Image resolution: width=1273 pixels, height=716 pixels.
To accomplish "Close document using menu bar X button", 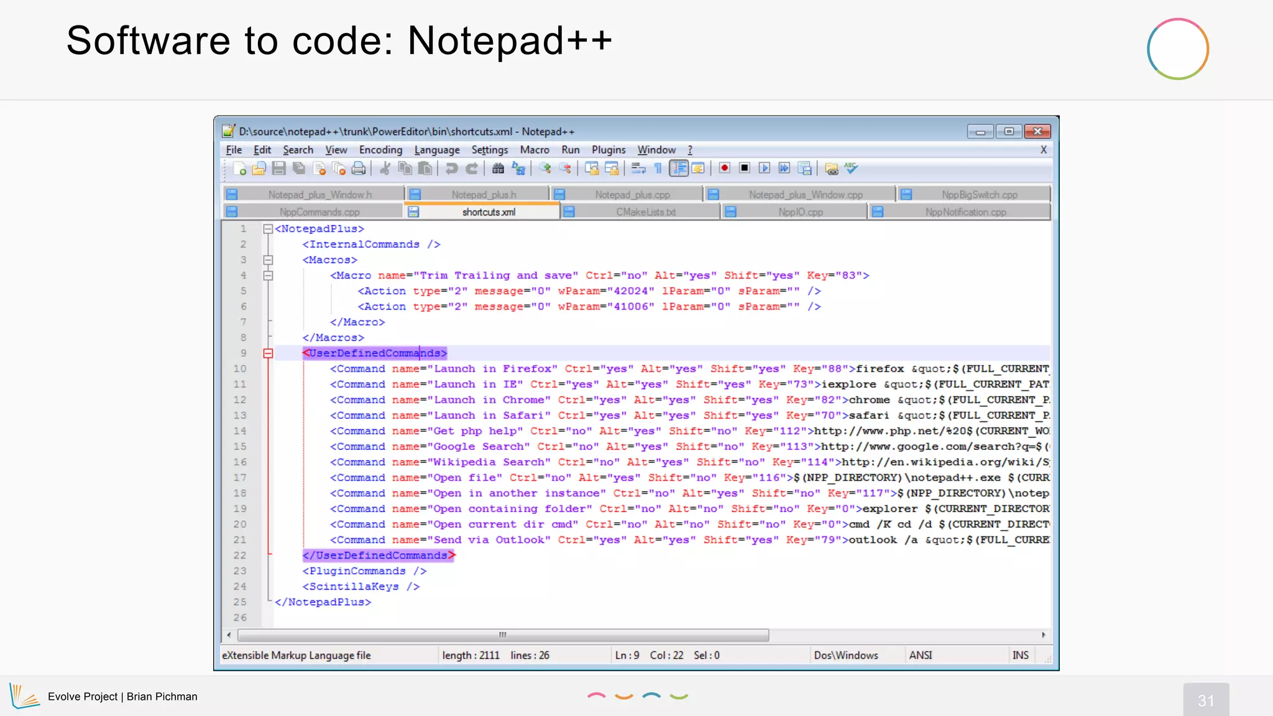I will coord(1044,150).
